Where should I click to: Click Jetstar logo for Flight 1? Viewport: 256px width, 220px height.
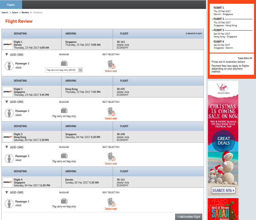[x=7, y=45]
